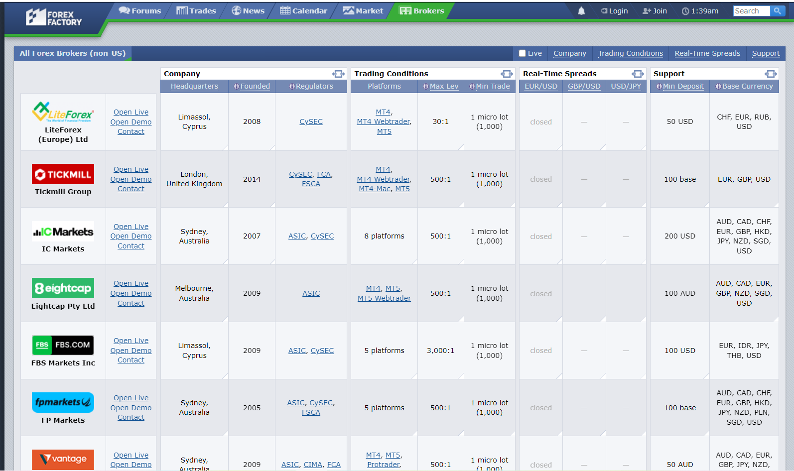
Task: Click the FP Markets broker logo
Action: 63,402
